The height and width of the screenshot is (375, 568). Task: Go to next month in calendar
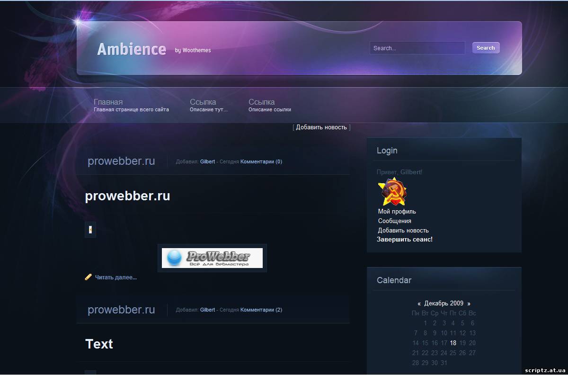[x=469, y=304]
